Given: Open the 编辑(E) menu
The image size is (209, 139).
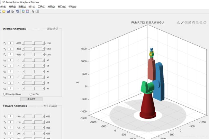Looking at the screenshot, I should [x=12, y=6].
